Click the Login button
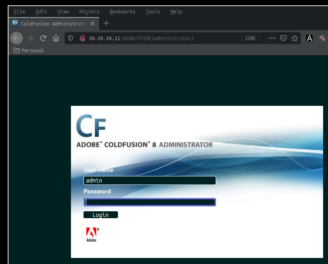 coord(101,215)
